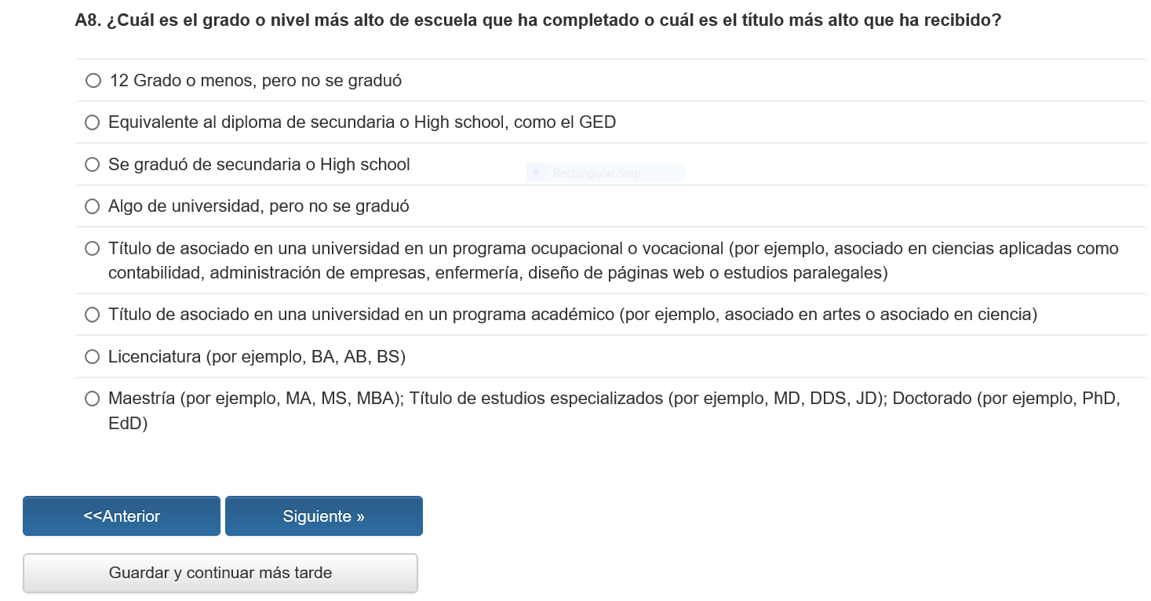This screenshot has width=1151, height=601.
Task: Click the 'programa académico' associate degree label text
Action: (x=573, y=315)
